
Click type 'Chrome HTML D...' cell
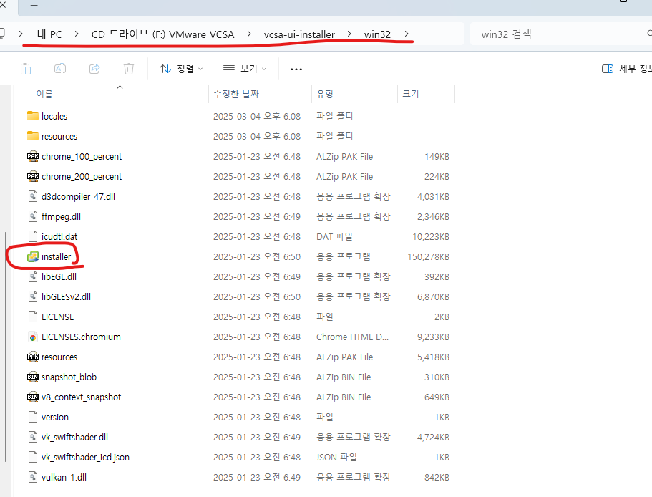pos(352,337)
